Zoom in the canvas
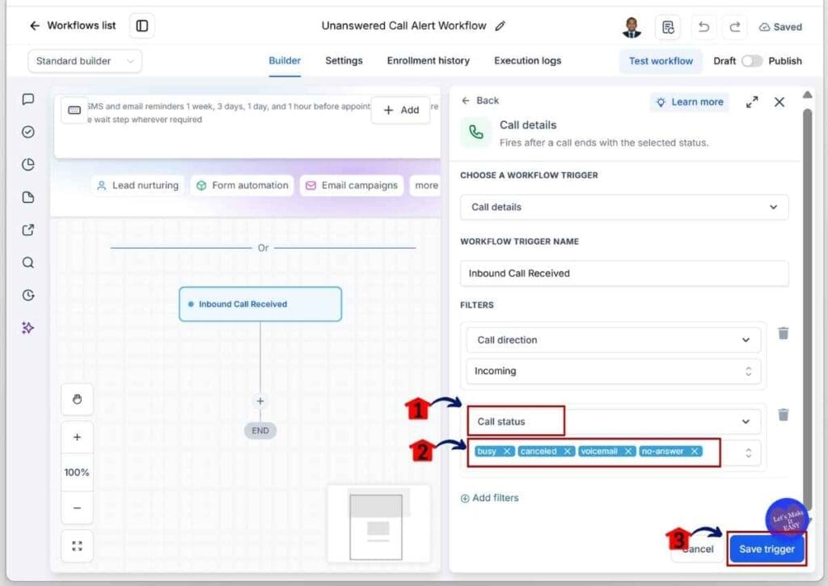828x586 pixels. click(x=77, y=437)
